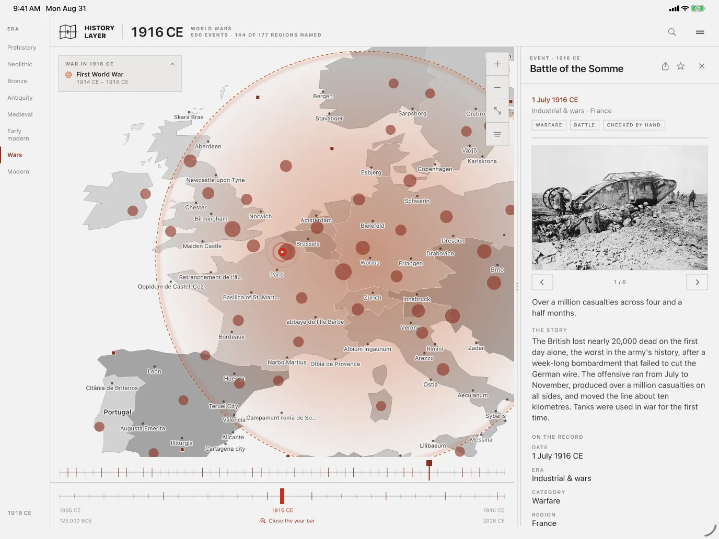719x539 pixels.
Task: Click the CHECKED BY HAND tag
Action: (634, 125)
